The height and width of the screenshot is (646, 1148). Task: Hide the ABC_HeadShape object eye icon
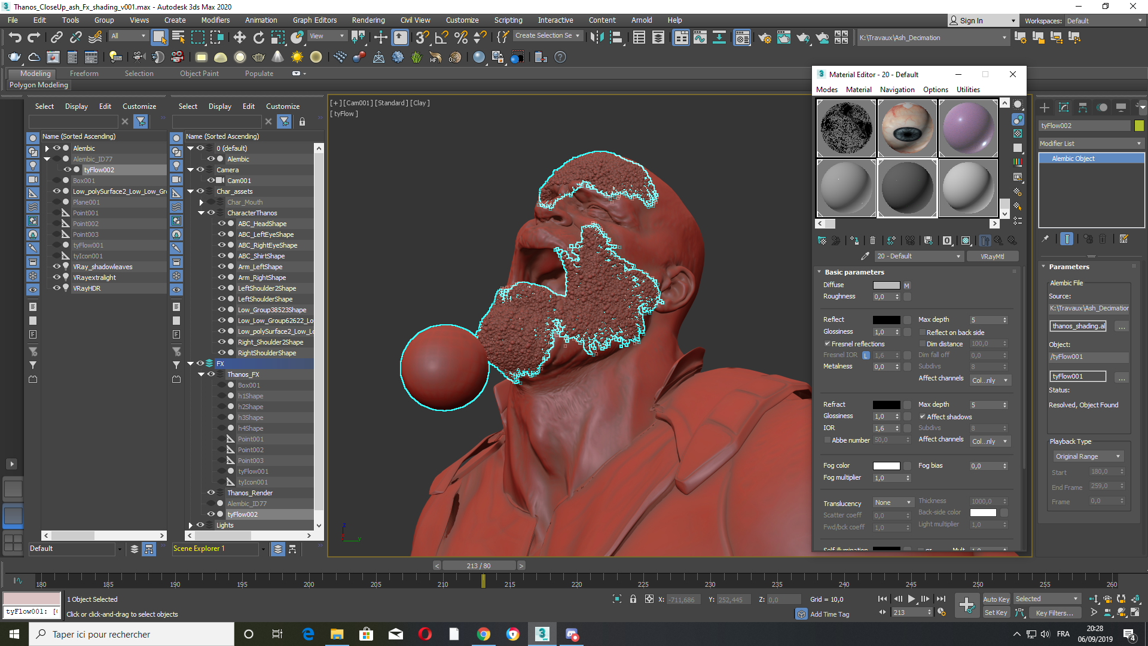pos(221,224)
